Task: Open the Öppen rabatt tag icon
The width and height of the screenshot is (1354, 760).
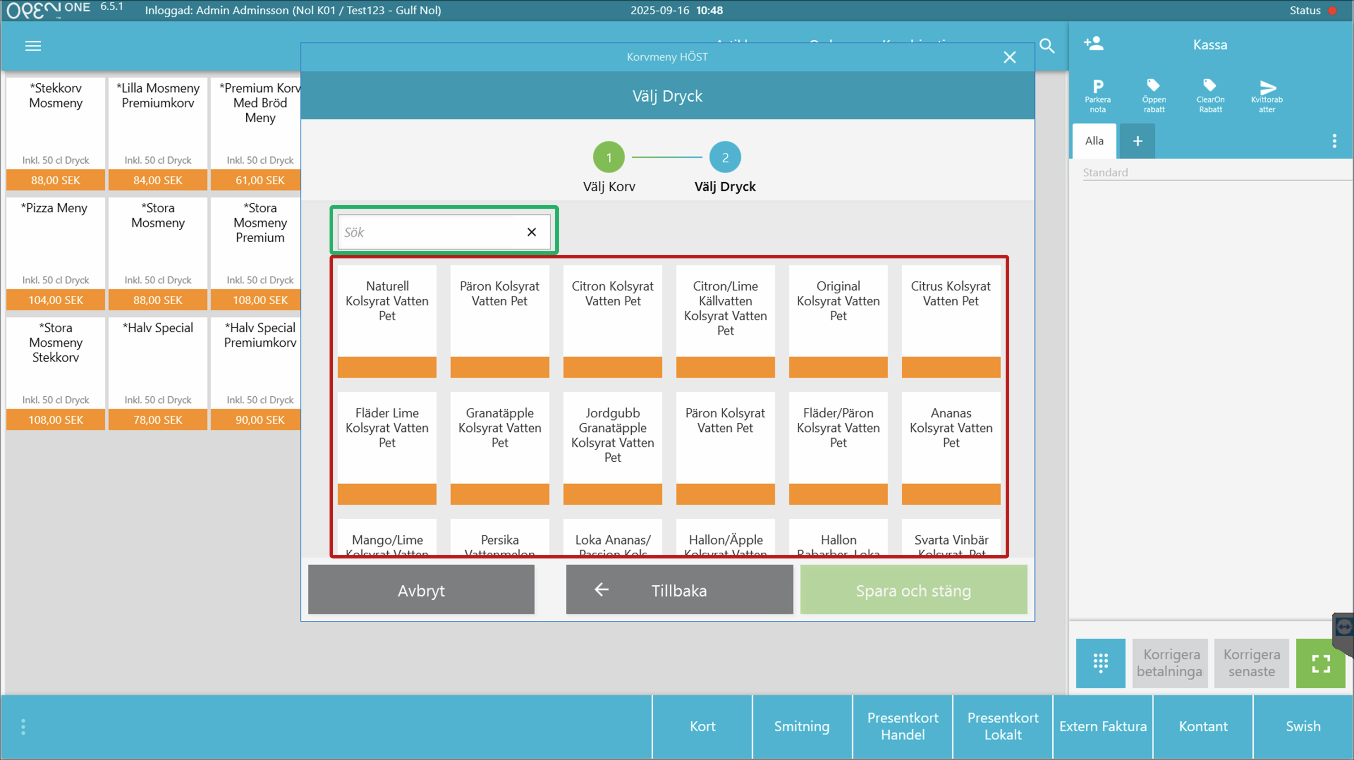Action: pyautogui.click(x=1154, y=95)
